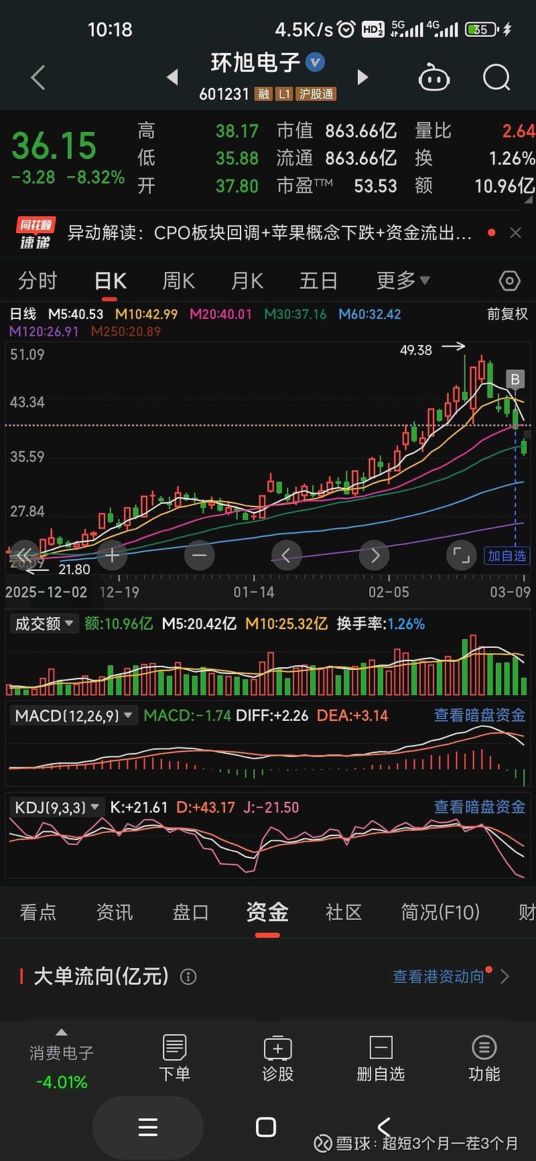Tap 市盈TTM value 53.53
Image resolution: width=536 pixels, height=1161 pixels.
(x=376, y=186)
